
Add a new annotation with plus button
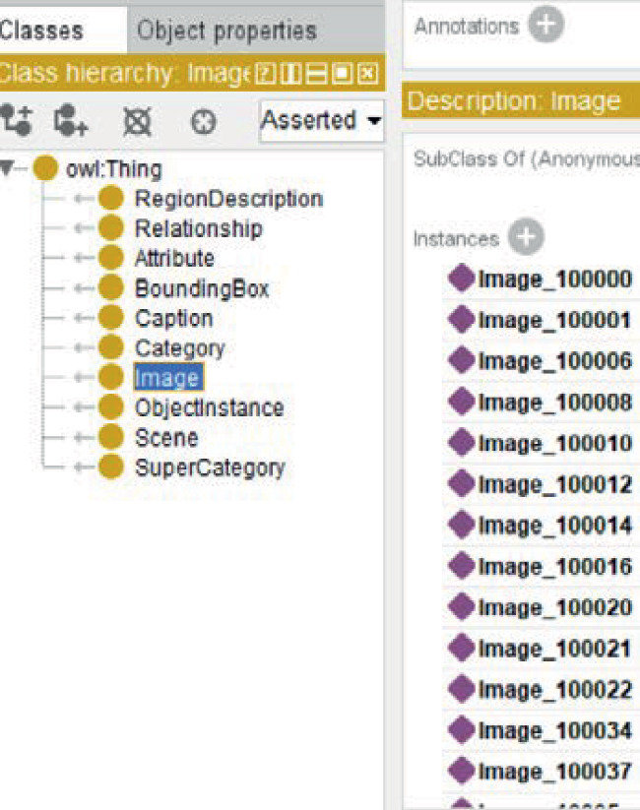pyautogui.click(x=545, y=25)
